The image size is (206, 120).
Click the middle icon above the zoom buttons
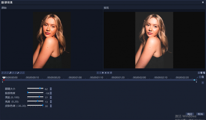pos(201,73)
